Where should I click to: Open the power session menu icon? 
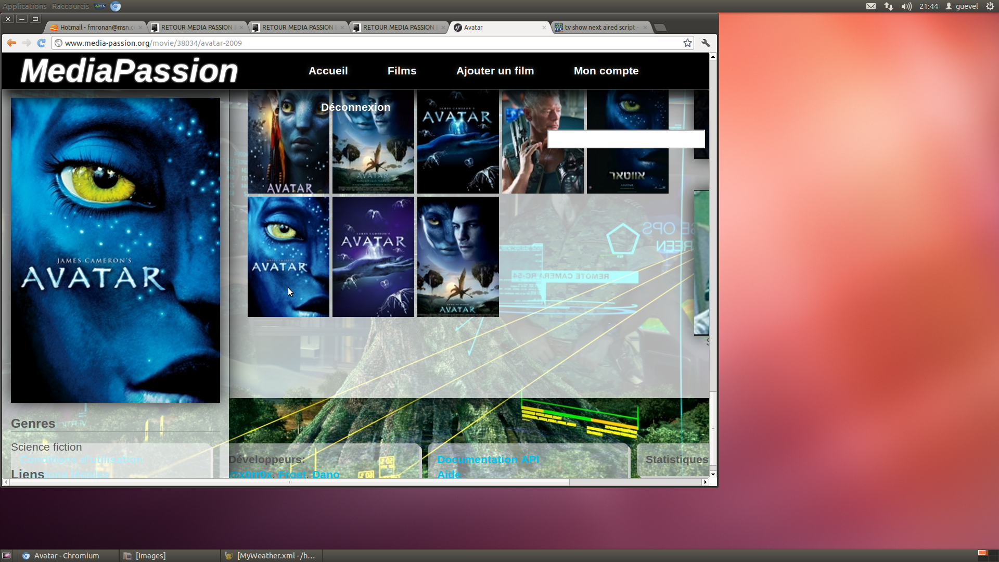[990, 6]
